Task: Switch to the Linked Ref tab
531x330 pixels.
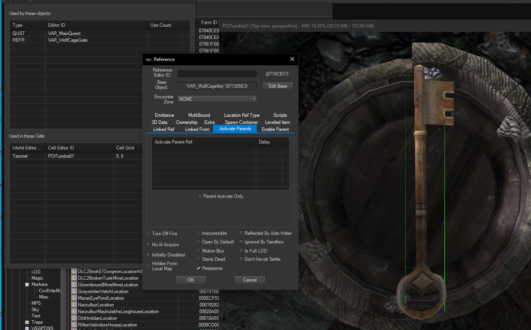Action: click(163, 129)
